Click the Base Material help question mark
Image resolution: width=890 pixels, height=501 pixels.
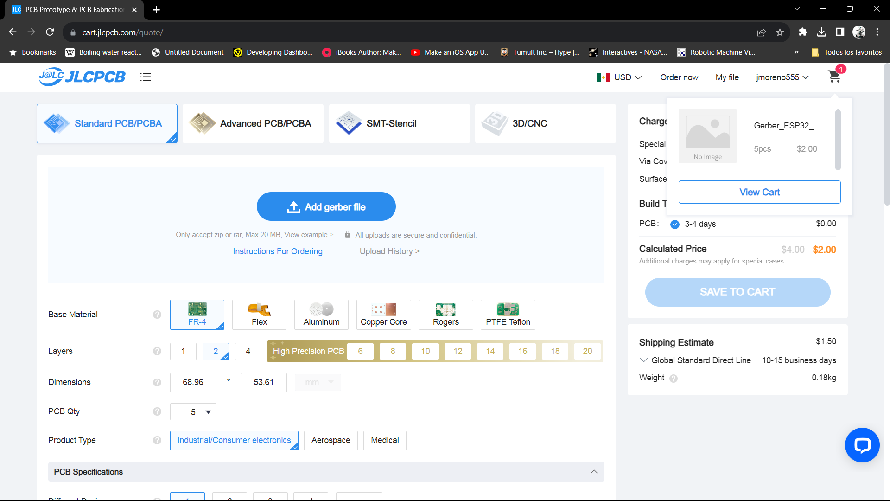pos(157,315)
